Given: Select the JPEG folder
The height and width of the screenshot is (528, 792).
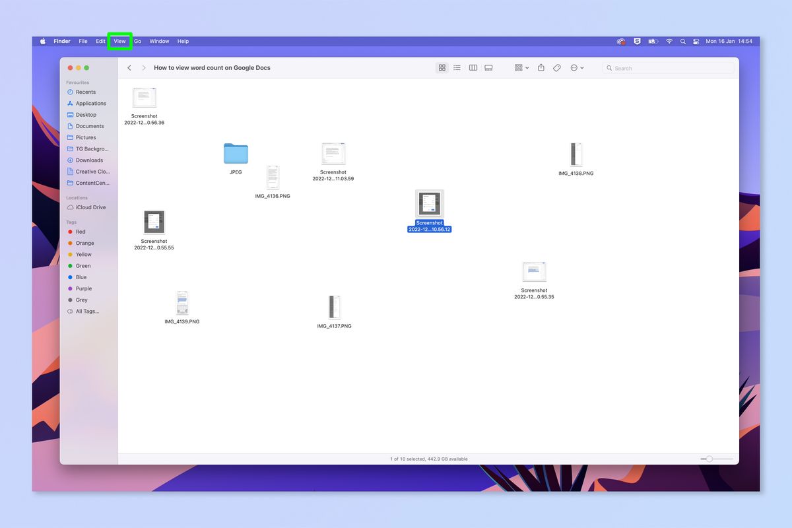Looking at the screenshot, I should [x=236, y=154].
